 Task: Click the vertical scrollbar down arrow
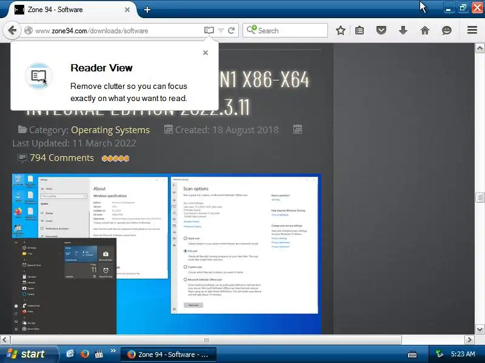pos(480,330)
